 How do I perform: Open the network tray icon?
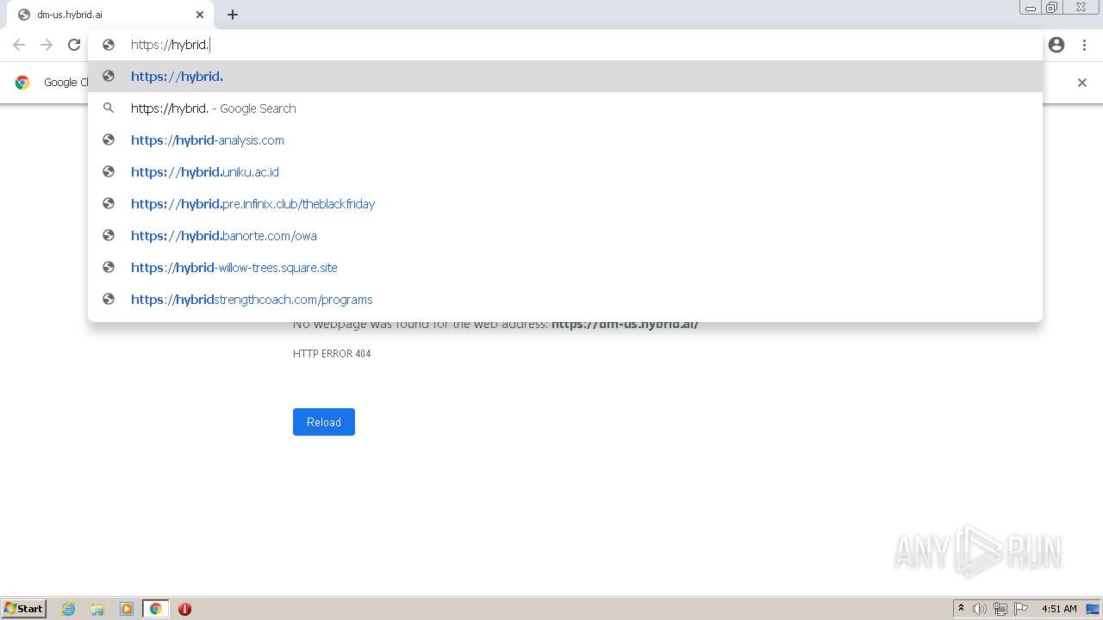pyautogui.click(x=1000, y=609)
